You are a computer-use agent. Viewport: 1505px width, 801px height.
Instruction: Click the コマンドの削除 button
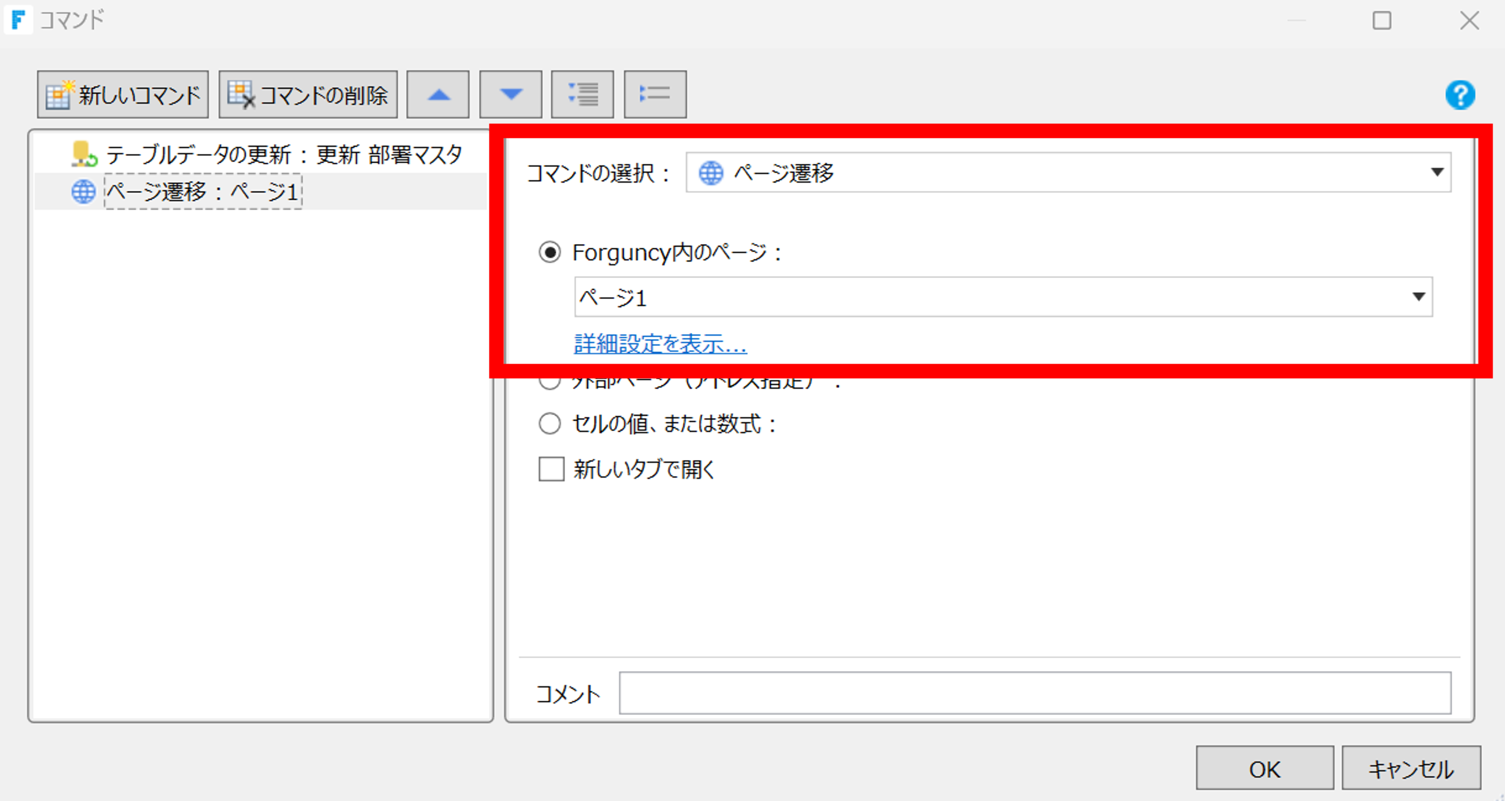click(x=308, y=95)
